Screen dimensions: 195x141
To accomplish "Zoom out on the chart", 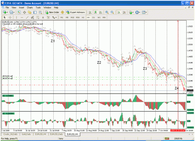I will click(112, 12).
